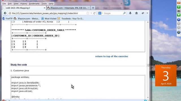Click the '1. Customer.java' text
The image size is (181, 101).
click(20, 70)
